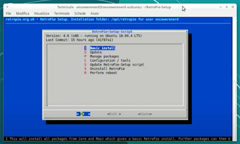The image size is (240, 144).
Task: Minimize the terminal window
Action: pos(221,7)
